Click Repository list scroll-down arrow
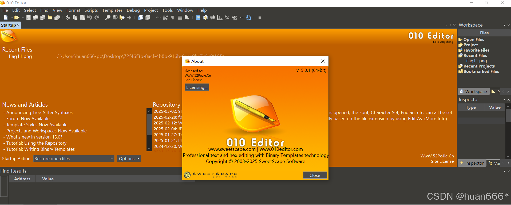This screenshot has width=511, height=205. click(x=149, y=149)
